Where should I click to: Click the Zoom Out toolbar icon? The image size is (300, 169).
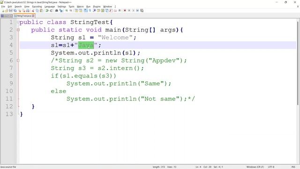click(x=71, y=10)
